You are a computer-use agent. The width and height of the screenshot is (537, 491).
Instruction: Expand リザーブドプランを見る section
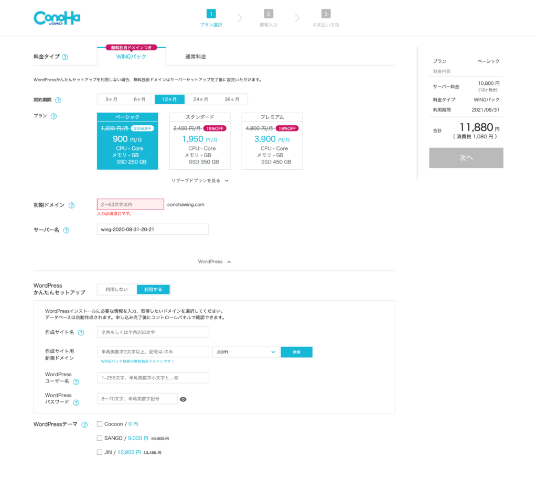[x=200, y=181]
